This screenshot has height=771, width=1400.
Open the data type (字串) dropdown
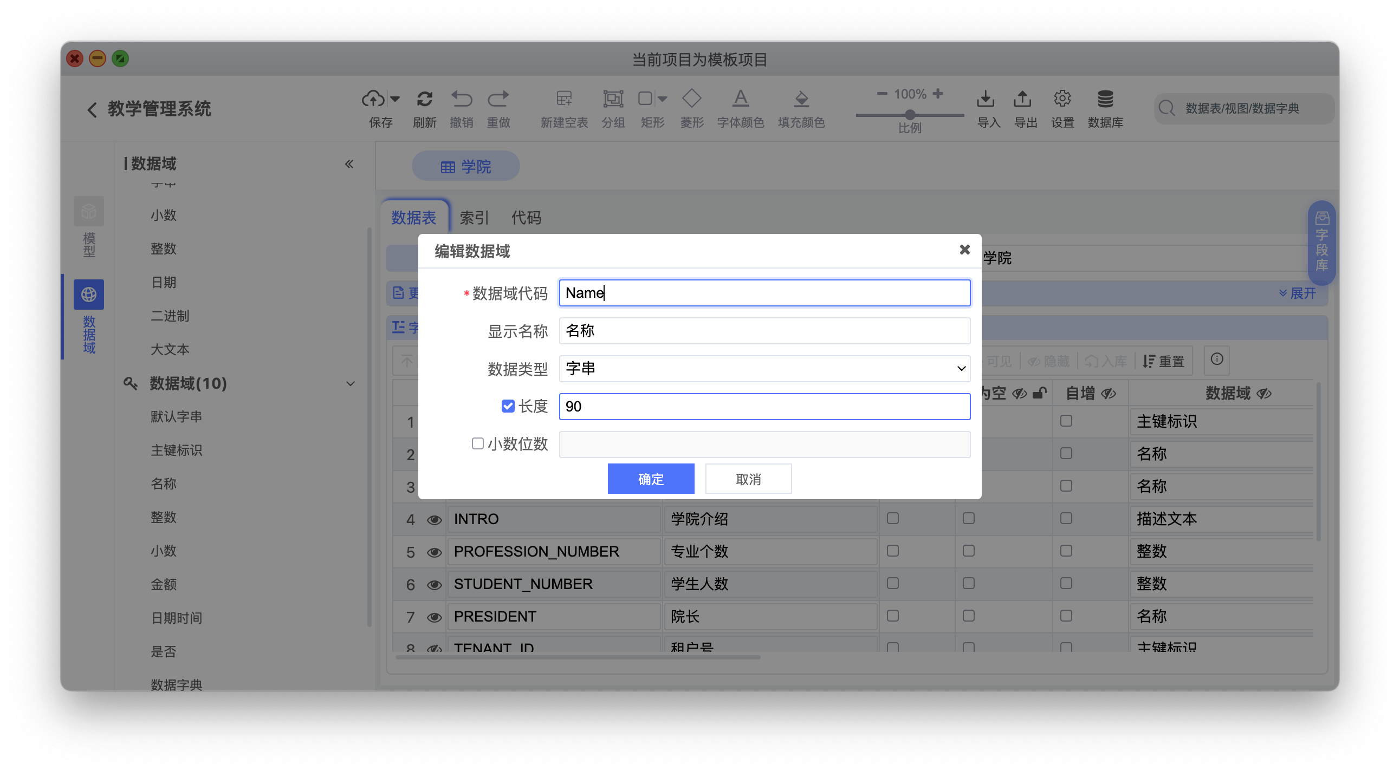point(764,369)
